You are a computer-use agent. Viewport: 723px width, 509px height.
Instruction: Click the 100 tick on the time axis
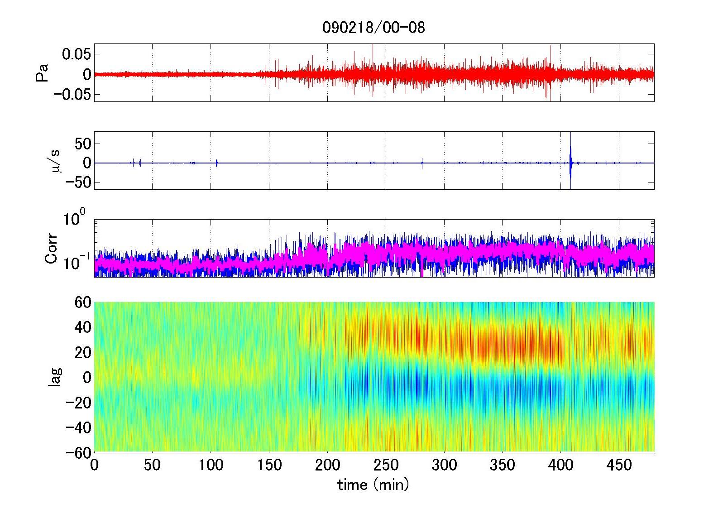click(211, 465)
